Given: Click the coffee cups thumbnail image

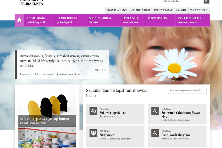Looking at the screenshot, I should (x=47, y=138).
